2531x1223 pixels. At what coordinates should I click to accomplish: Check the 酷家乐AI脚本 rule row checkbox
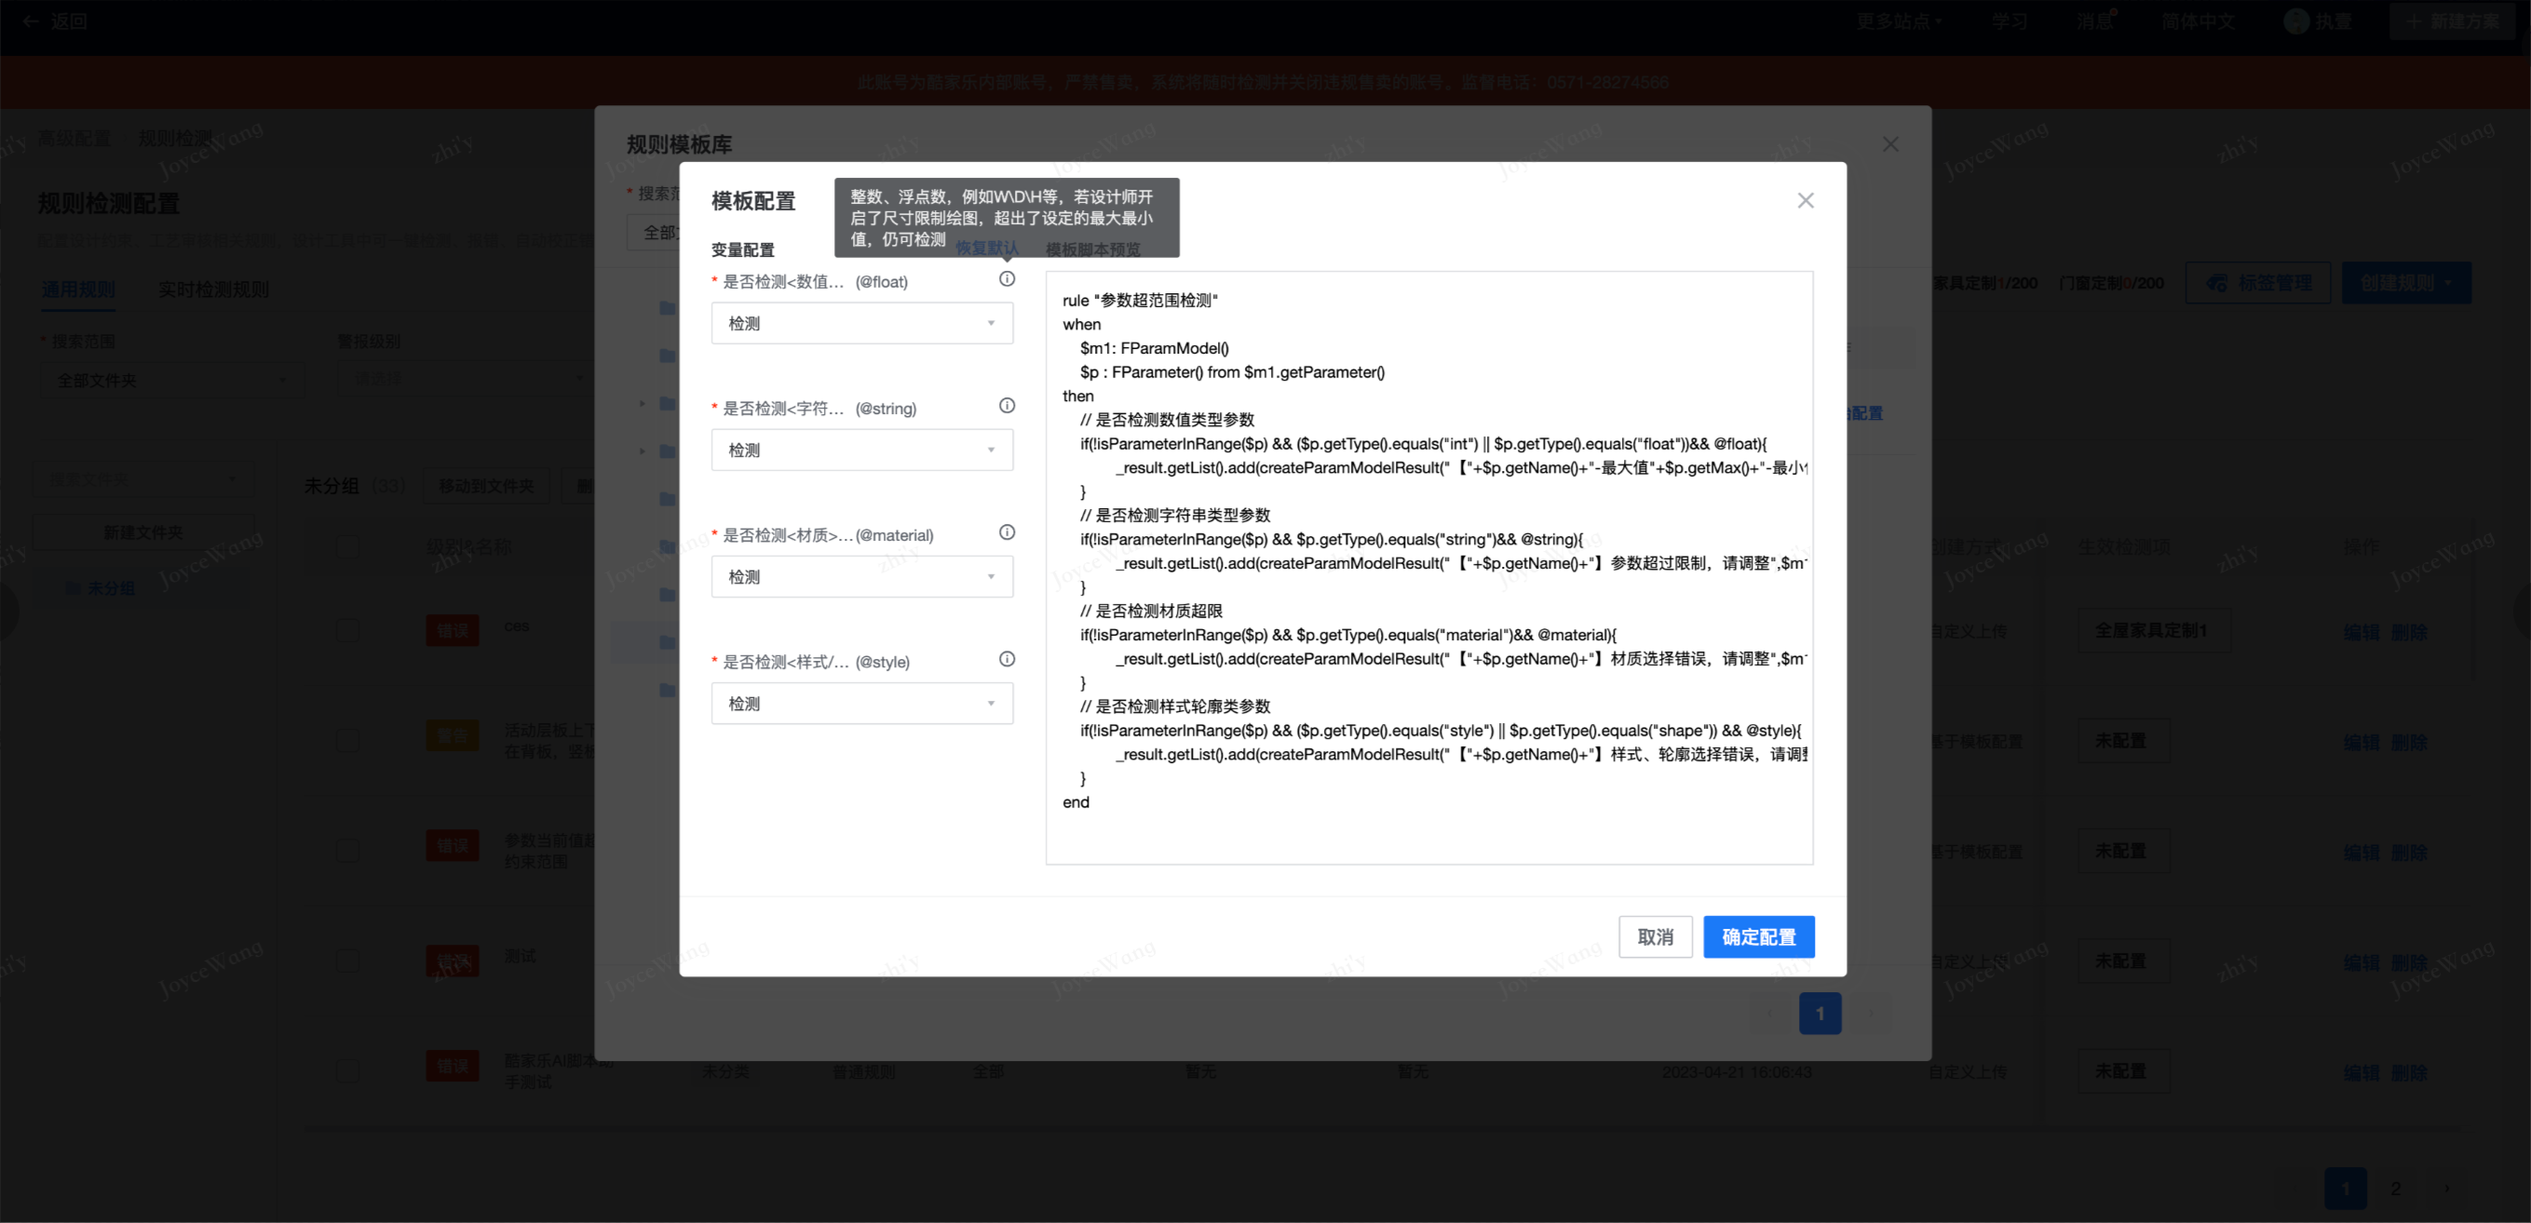(346, 1069)
